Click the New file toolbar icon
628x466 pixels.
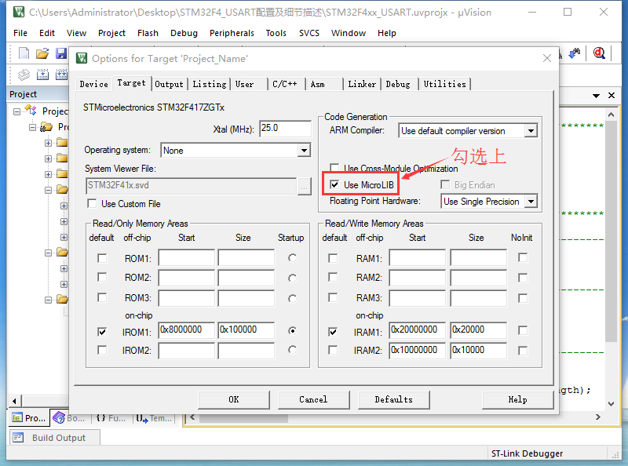(24, 53)
